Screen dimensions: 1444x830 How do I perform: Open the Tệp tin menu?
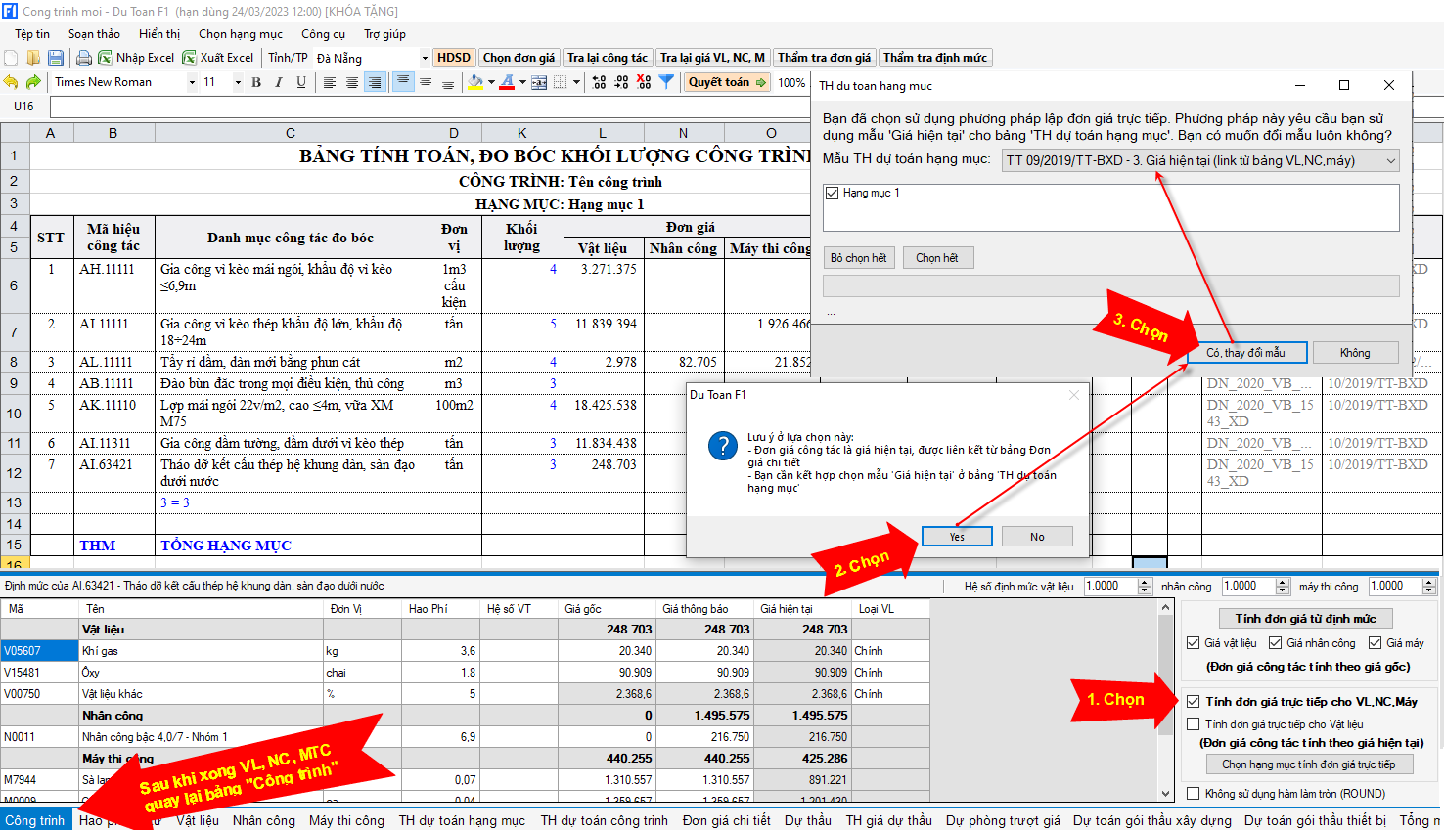click(32, 34)
